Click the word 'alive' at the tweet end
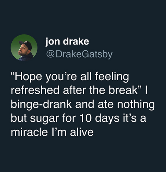 click(x=82, y=132)
